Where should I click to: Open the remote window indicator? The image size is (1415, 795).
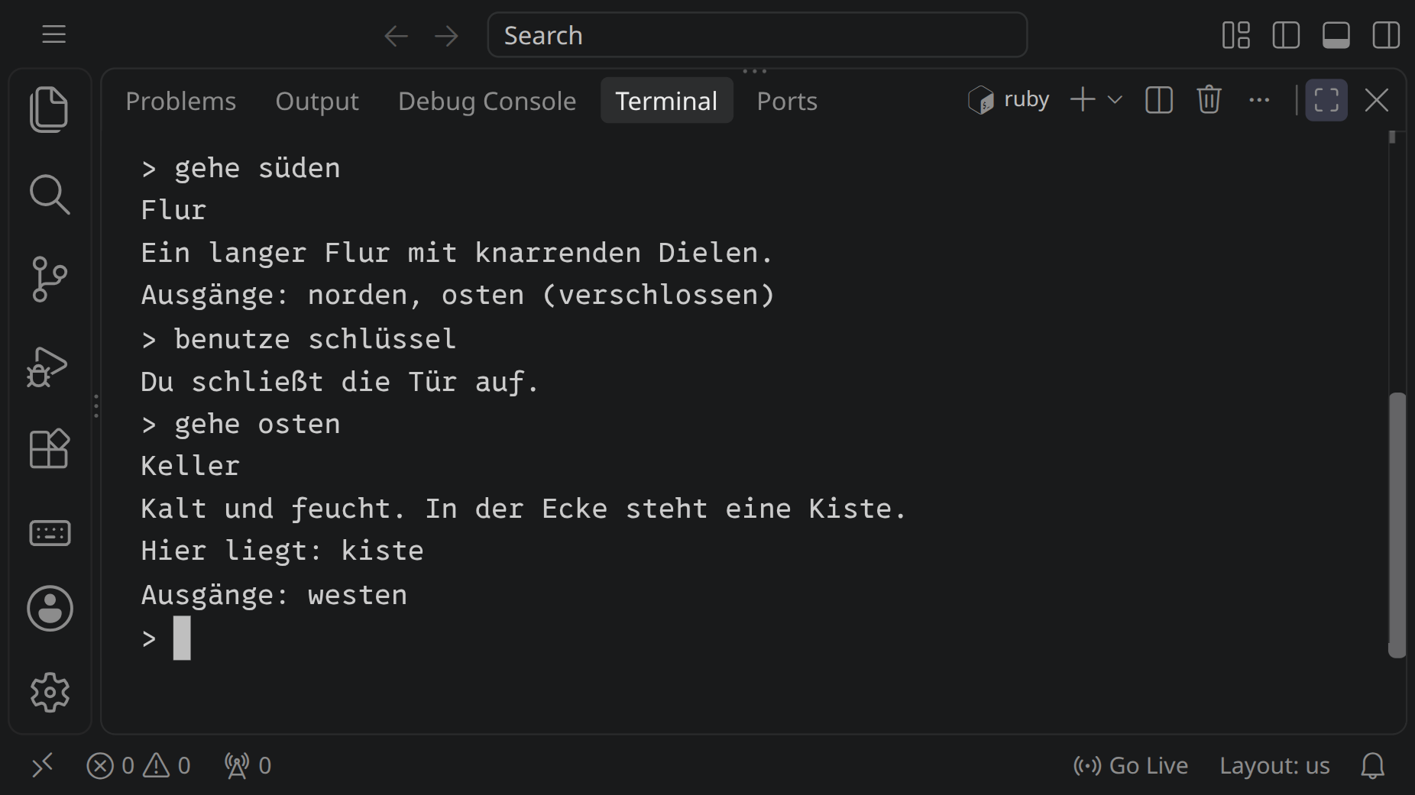coord(43,764)
